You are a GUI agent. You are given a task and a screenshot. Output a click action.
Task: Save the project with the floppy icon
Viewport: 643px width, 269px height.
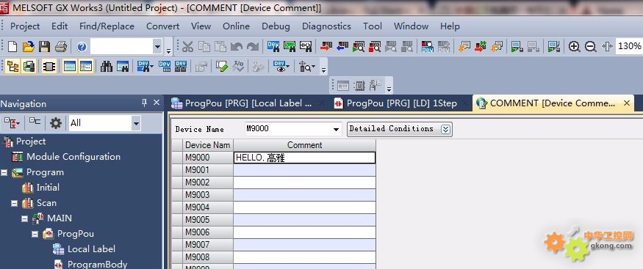(44, 47)
